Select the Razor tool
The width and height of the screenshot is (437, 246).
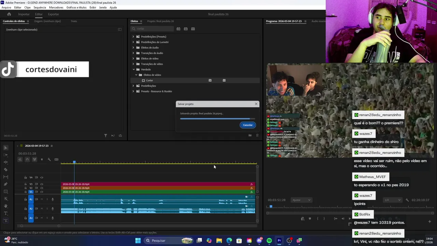(6, 169)
